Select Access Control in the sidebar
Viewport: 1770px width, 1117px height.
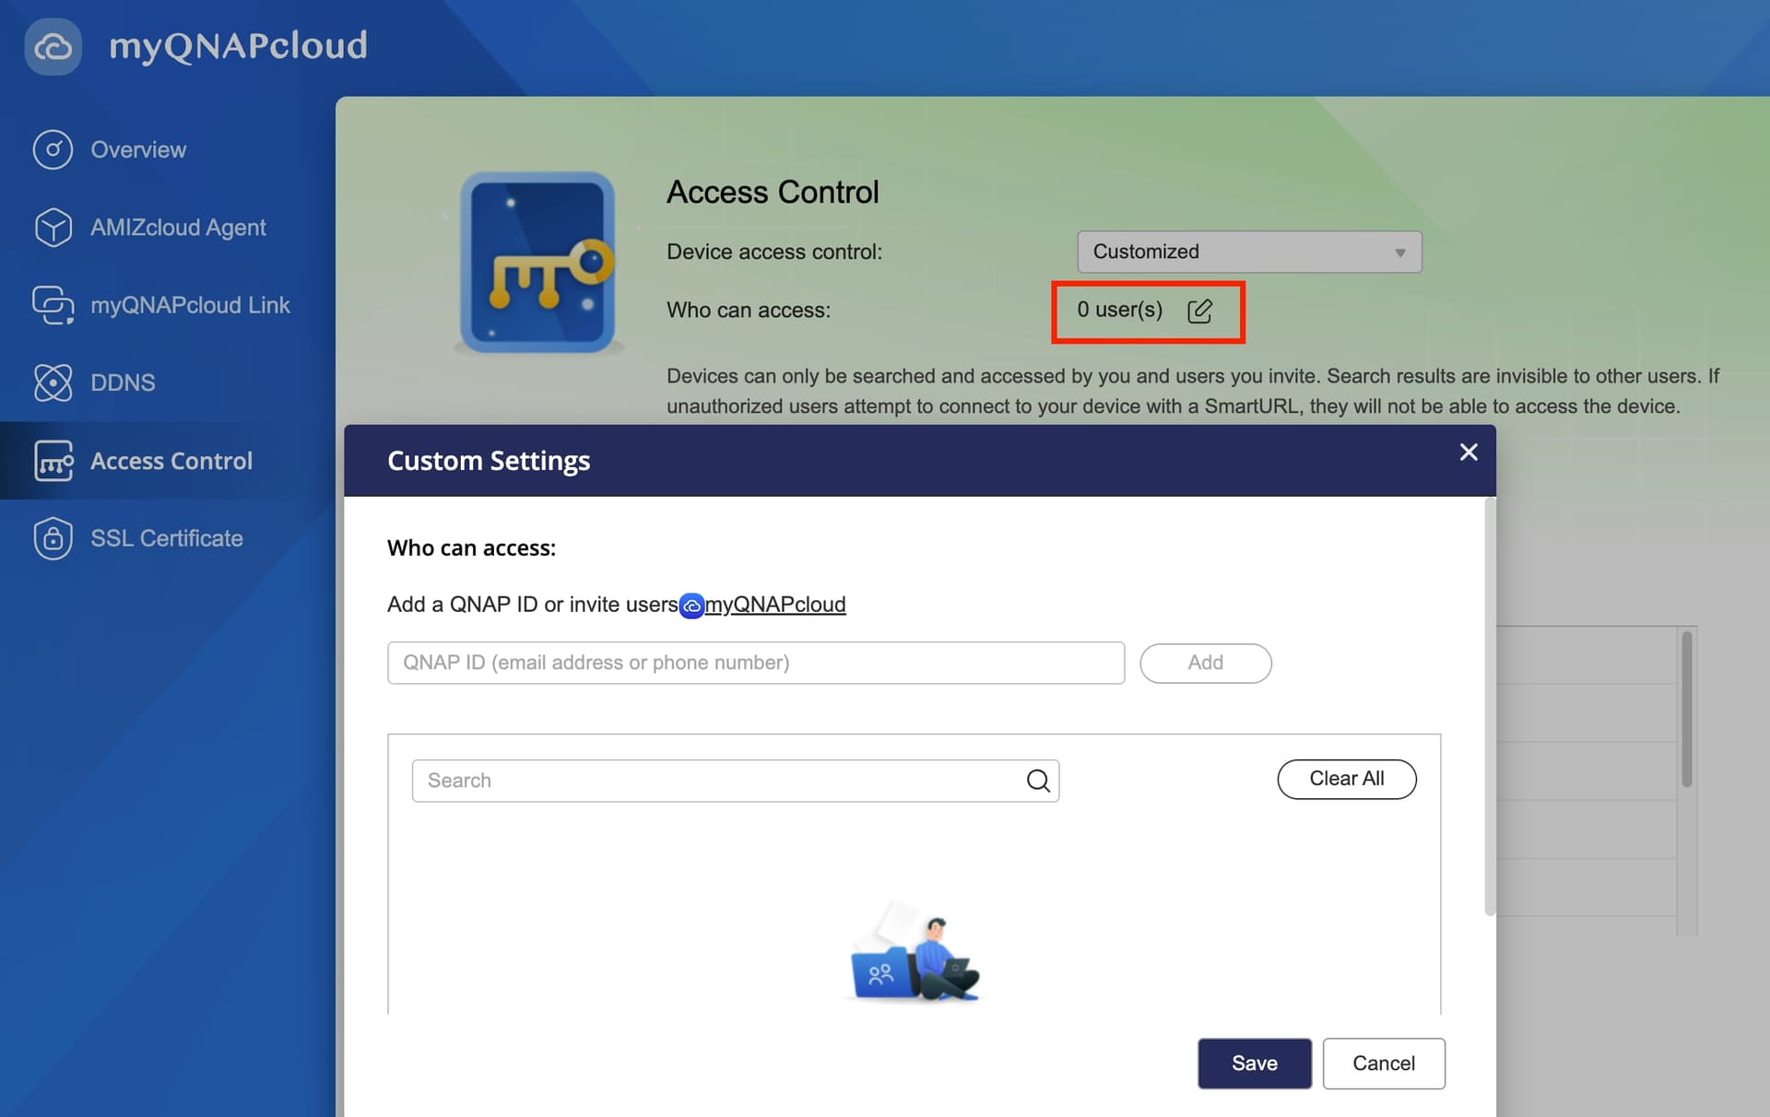(x=171, y=461)
